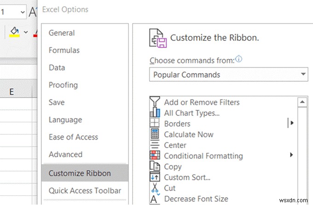
Task: Click the Borders command icon
Action: [x=155, y=123]
